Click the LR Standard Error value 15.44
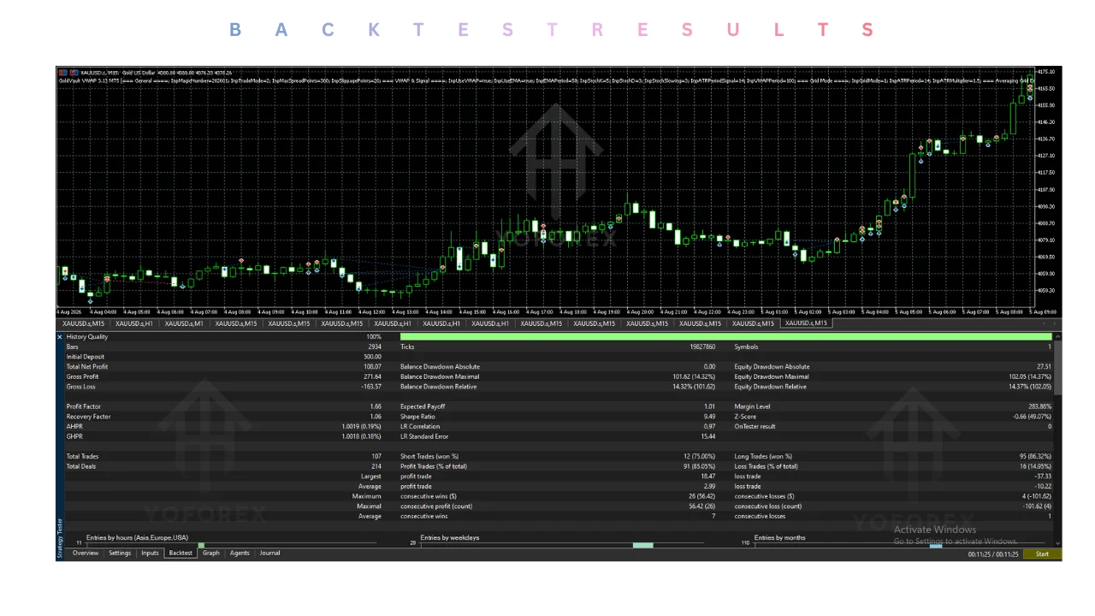Viewport: 1095px width, 616px height. point(707,436)
